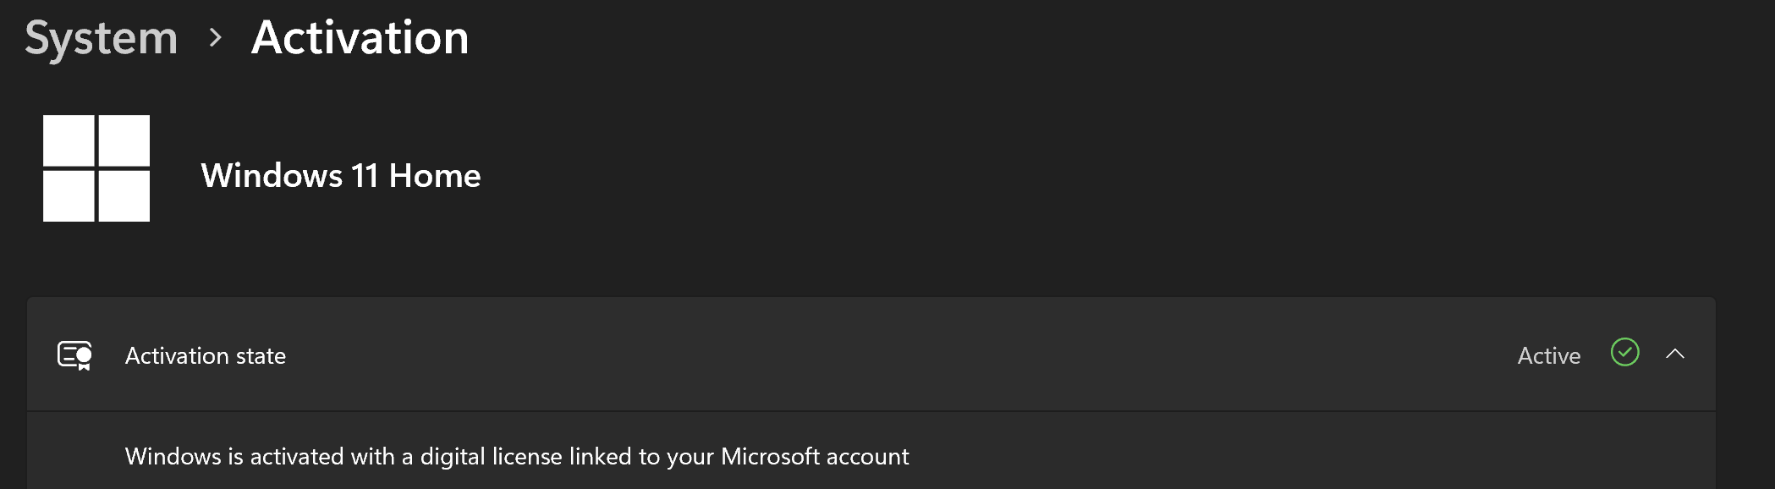The height and width of the screenshot is (489, 1775).
Task: Collapse the Activation state section
Action: [1674, 354]
